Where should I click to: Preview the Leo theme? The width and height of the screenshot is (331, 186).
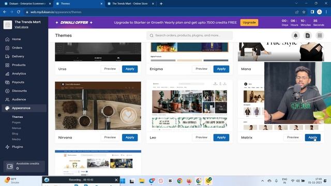click(201, 137)
